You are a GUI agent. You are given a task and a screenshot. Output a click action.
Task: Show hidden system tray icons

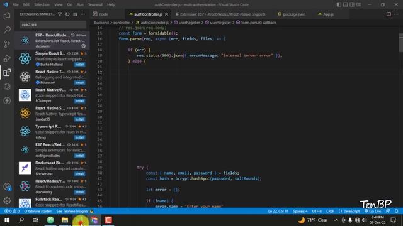point(336,220)
